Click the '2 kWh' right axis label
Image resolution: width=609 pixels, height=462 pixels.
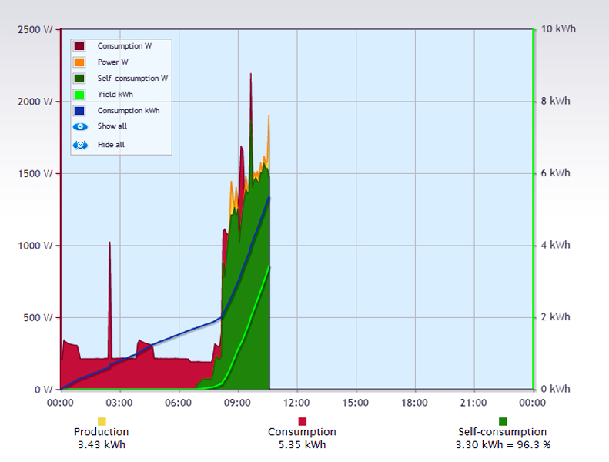coord(555,316)
